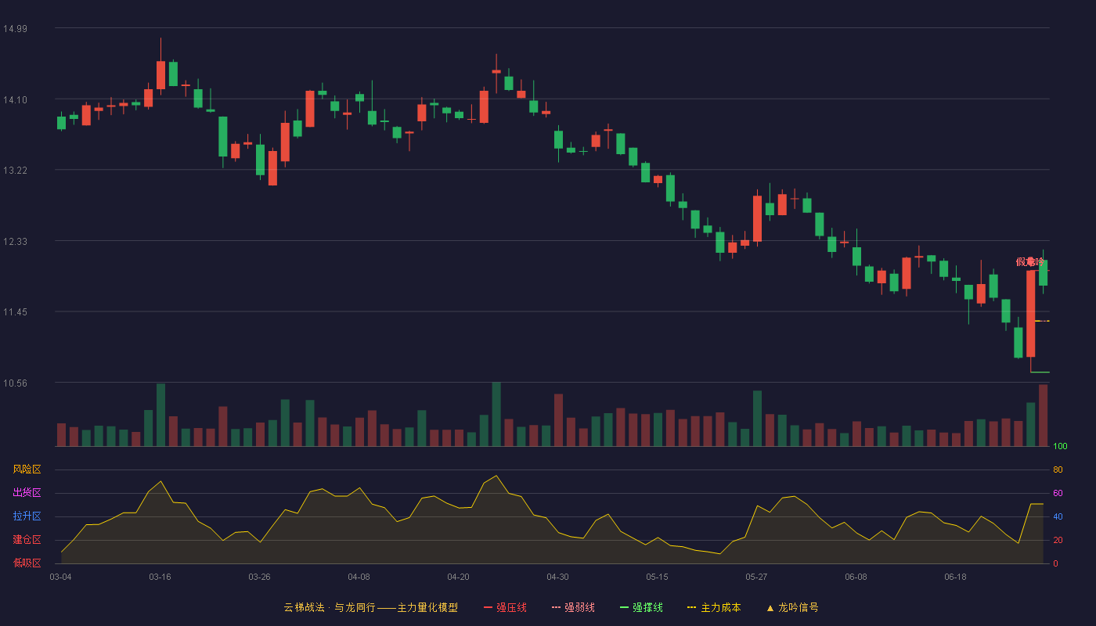Select the 低吸区 zone label
This screenshot has width=1096, height=626.
point(27,563)
